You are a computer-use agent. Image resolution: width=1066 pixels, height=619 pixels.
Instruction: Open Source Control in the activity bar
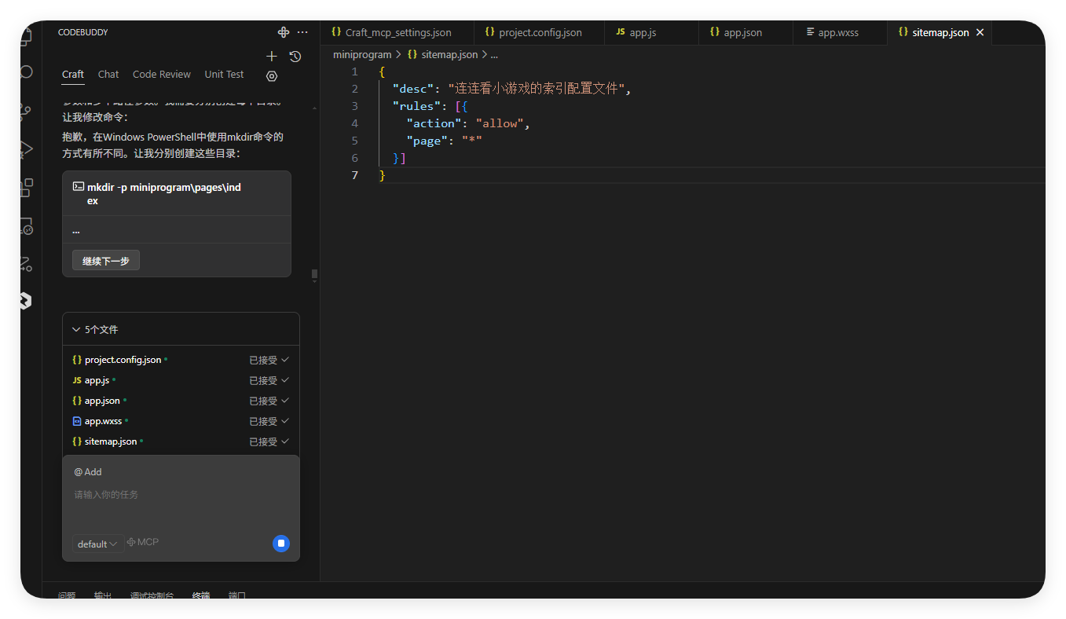click(x=26, y=112)
